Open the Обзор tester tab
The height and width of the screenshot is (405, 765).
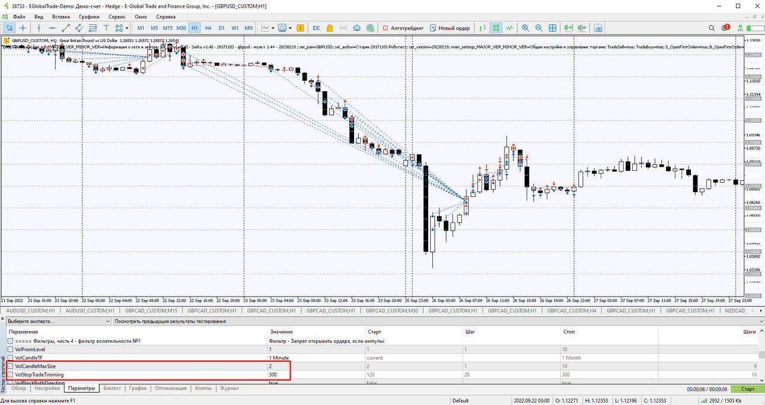18,388
